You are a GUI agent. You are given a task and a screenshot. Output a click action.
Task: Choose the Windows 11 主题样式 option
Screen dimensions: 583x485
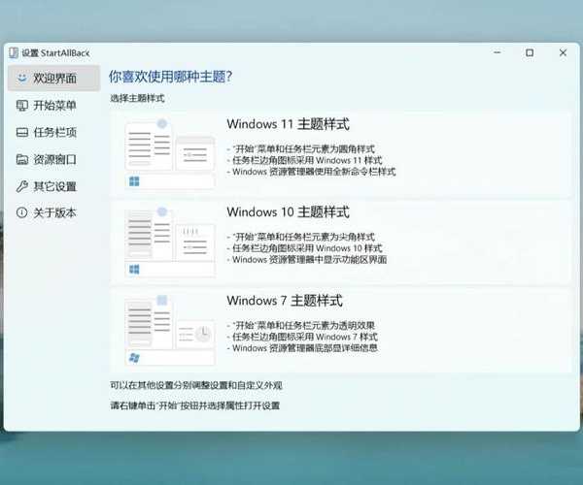point(341,154)
